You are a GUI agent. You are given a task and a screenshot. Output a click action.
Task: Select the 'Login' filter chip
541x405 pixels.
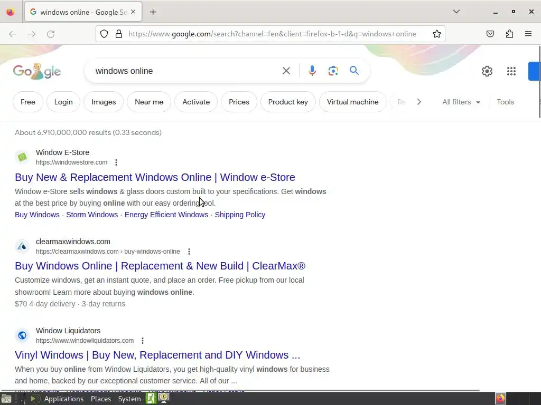tap(63, 102)
